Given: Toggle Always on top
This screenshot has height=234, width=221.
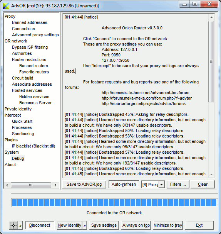Looking at the screenshot, I should pos(136,225).
